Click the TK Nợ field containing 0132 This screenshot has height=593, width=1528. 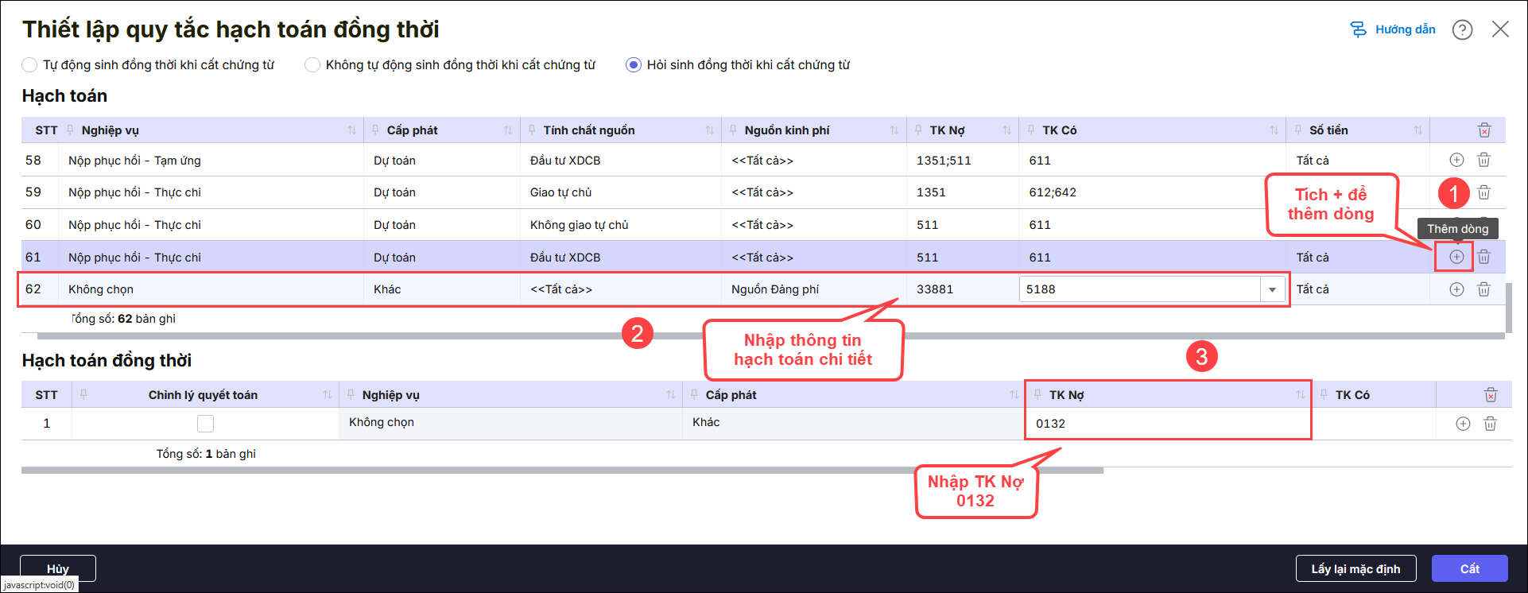pyautogui.click(x=1166, y=424)
